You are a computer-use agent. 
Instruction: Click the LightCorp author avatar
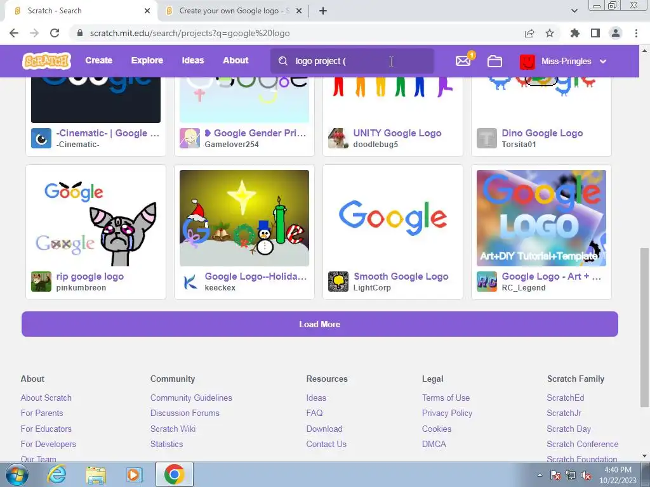pyautogui.click(x=338, y=282)
